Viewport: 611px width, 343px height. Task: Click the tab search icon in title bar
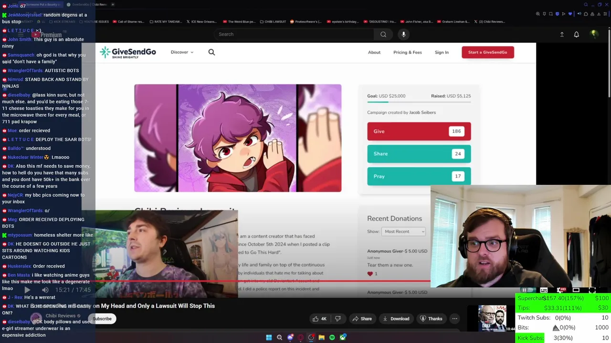(x=586, y=5)
